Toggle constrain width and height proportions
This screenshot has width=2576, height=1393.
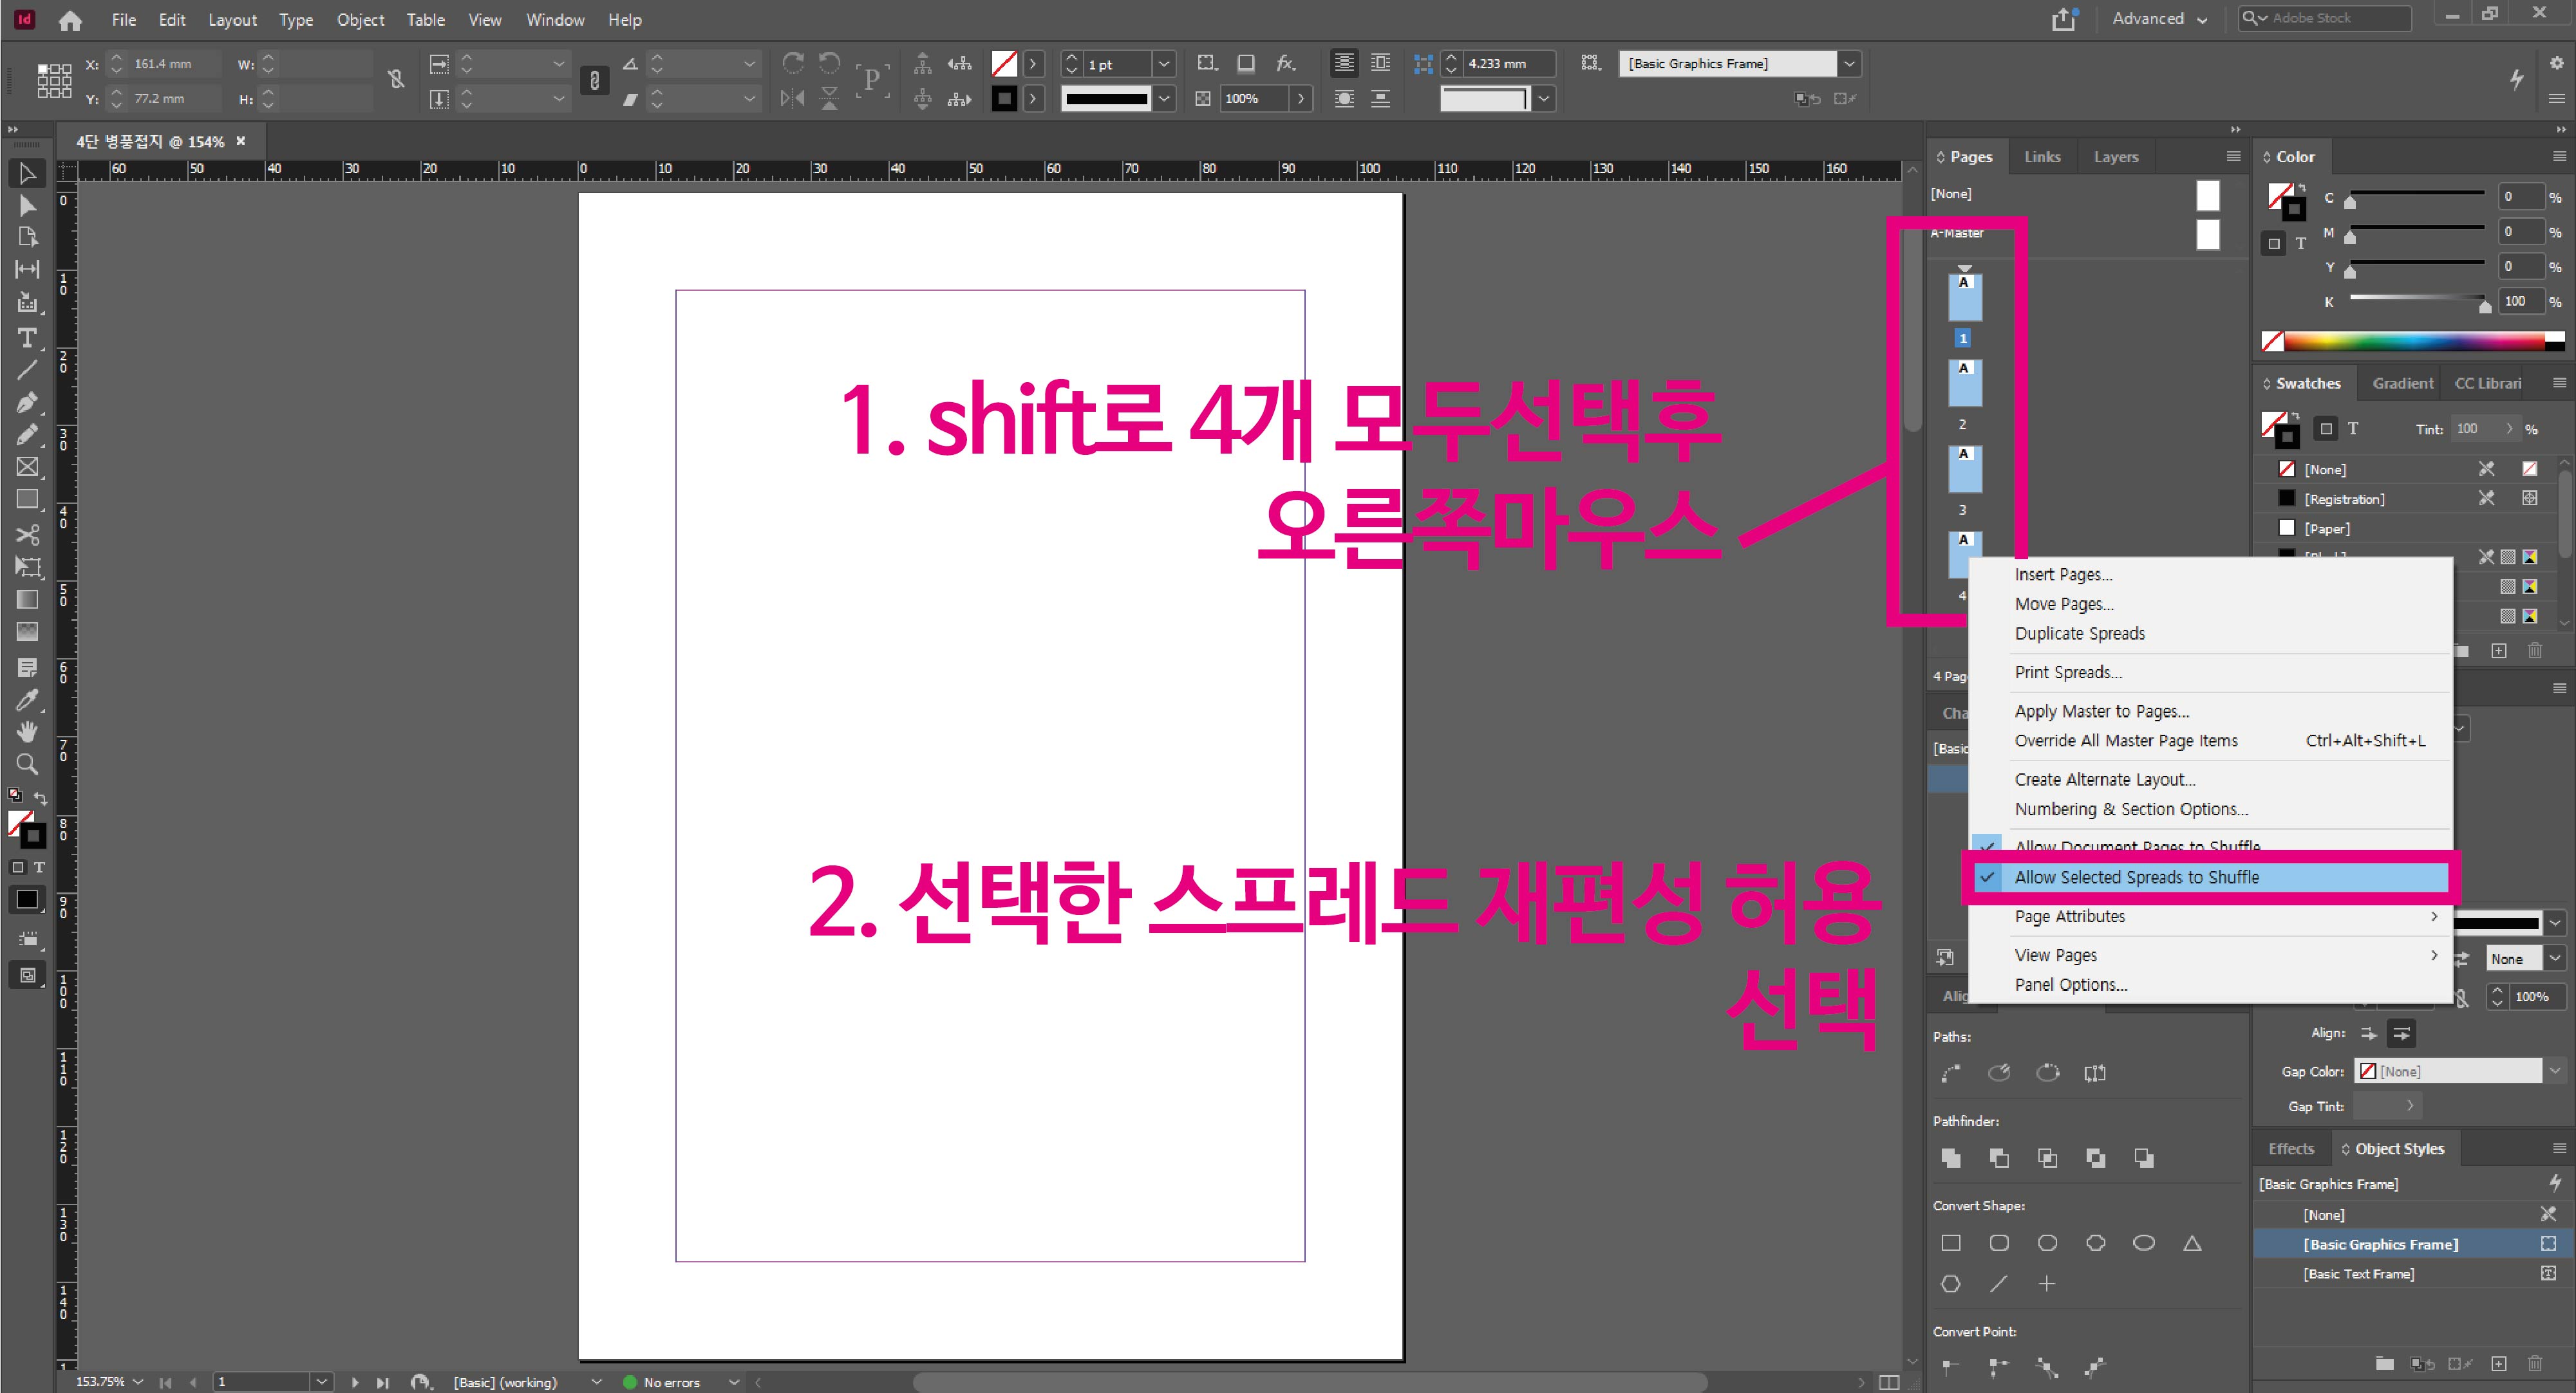click(396, 80)
